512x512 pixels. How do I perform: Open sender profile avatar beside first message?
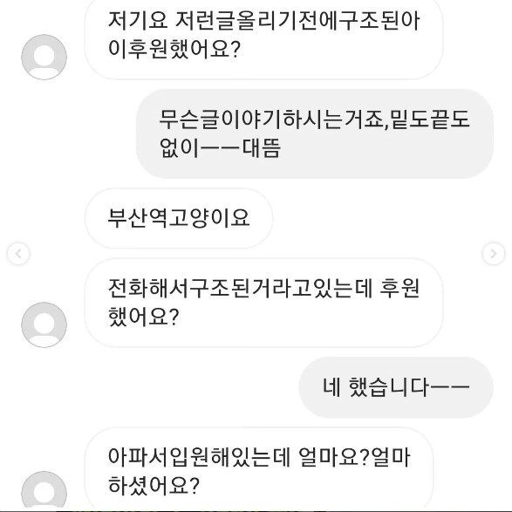click(x=44, y=57)
